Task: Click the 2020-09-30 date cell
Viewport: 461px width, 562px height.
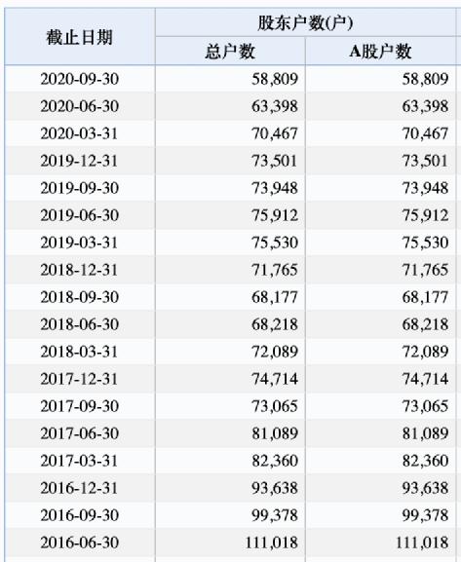Action: (x=80, y=79)
